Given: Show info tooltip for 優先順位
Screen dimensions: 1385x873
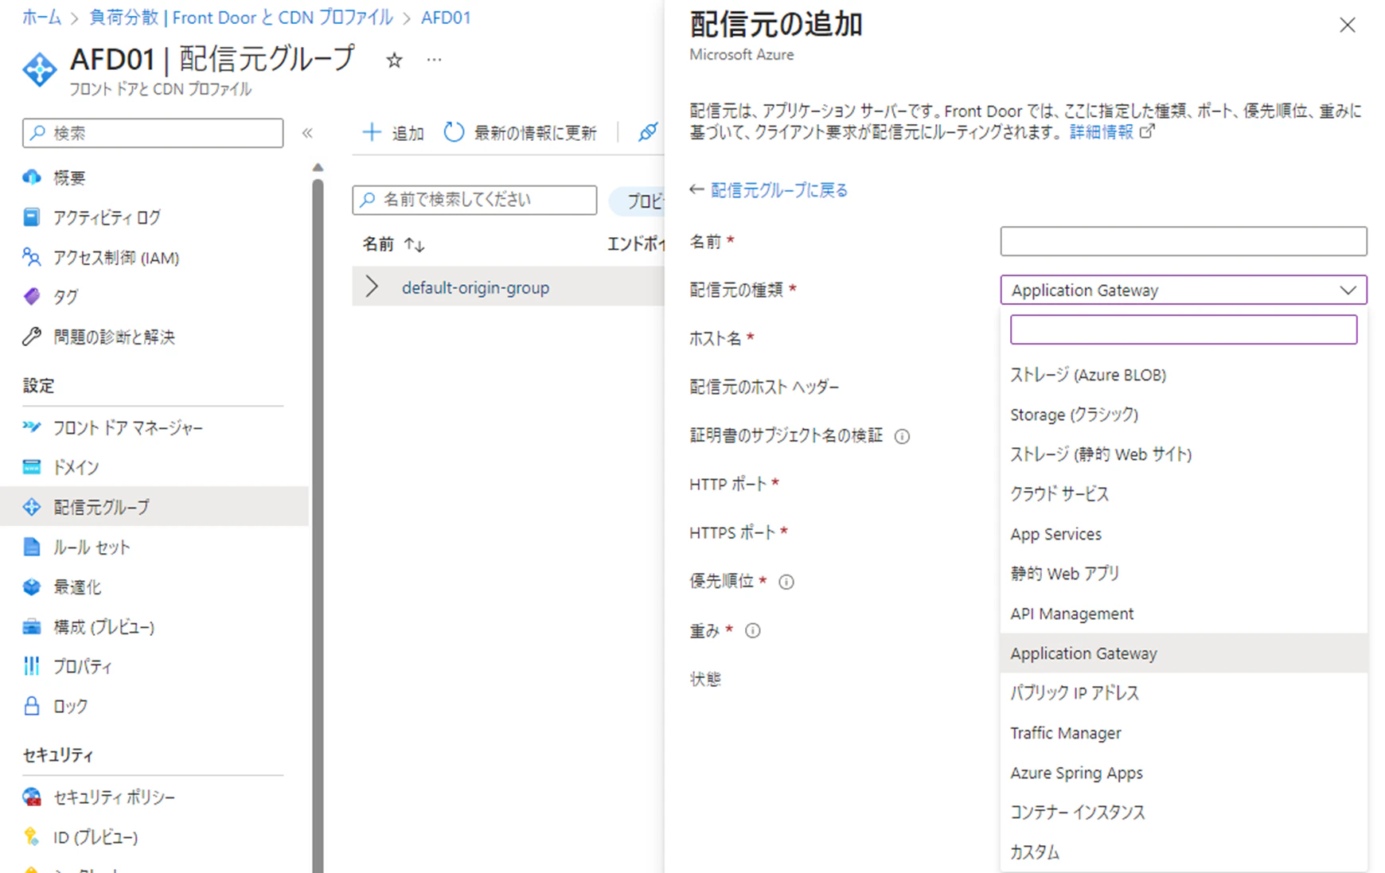Looking at the screenshot, I should [786, 582].
